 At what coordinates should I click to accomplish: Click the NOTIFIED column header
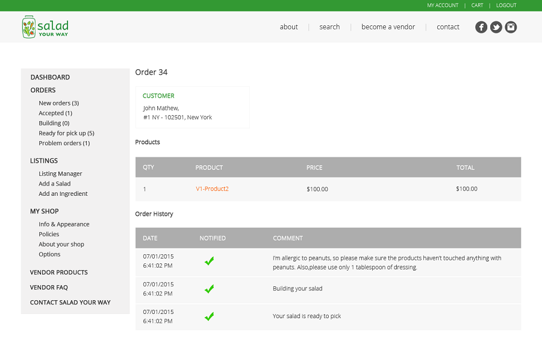tap(213, 238)
